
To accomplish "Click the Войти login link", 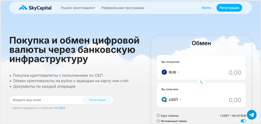I will 206,8.
